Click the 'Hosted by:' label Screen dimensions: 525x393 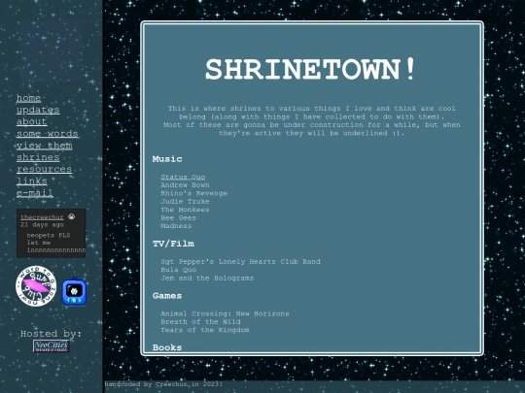(51, 334)
